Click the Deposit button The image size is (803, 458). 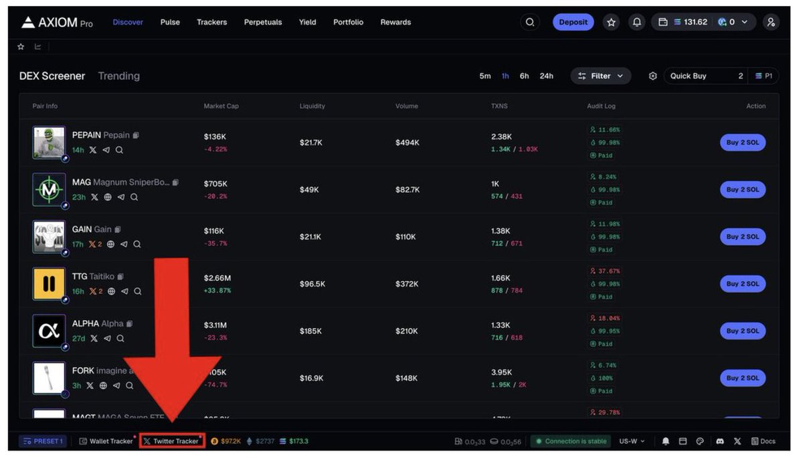click(573, 22)
